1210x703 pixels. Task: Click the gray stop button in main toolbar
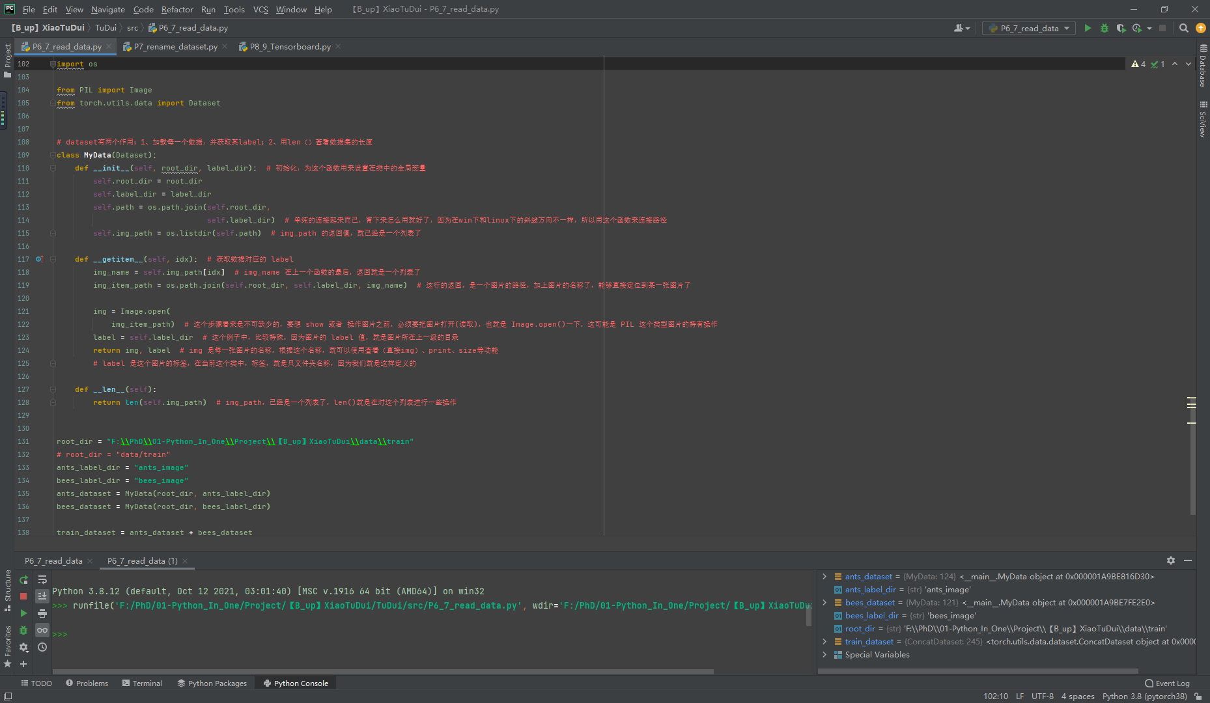pyautogui.click(x=1162, y=28)
